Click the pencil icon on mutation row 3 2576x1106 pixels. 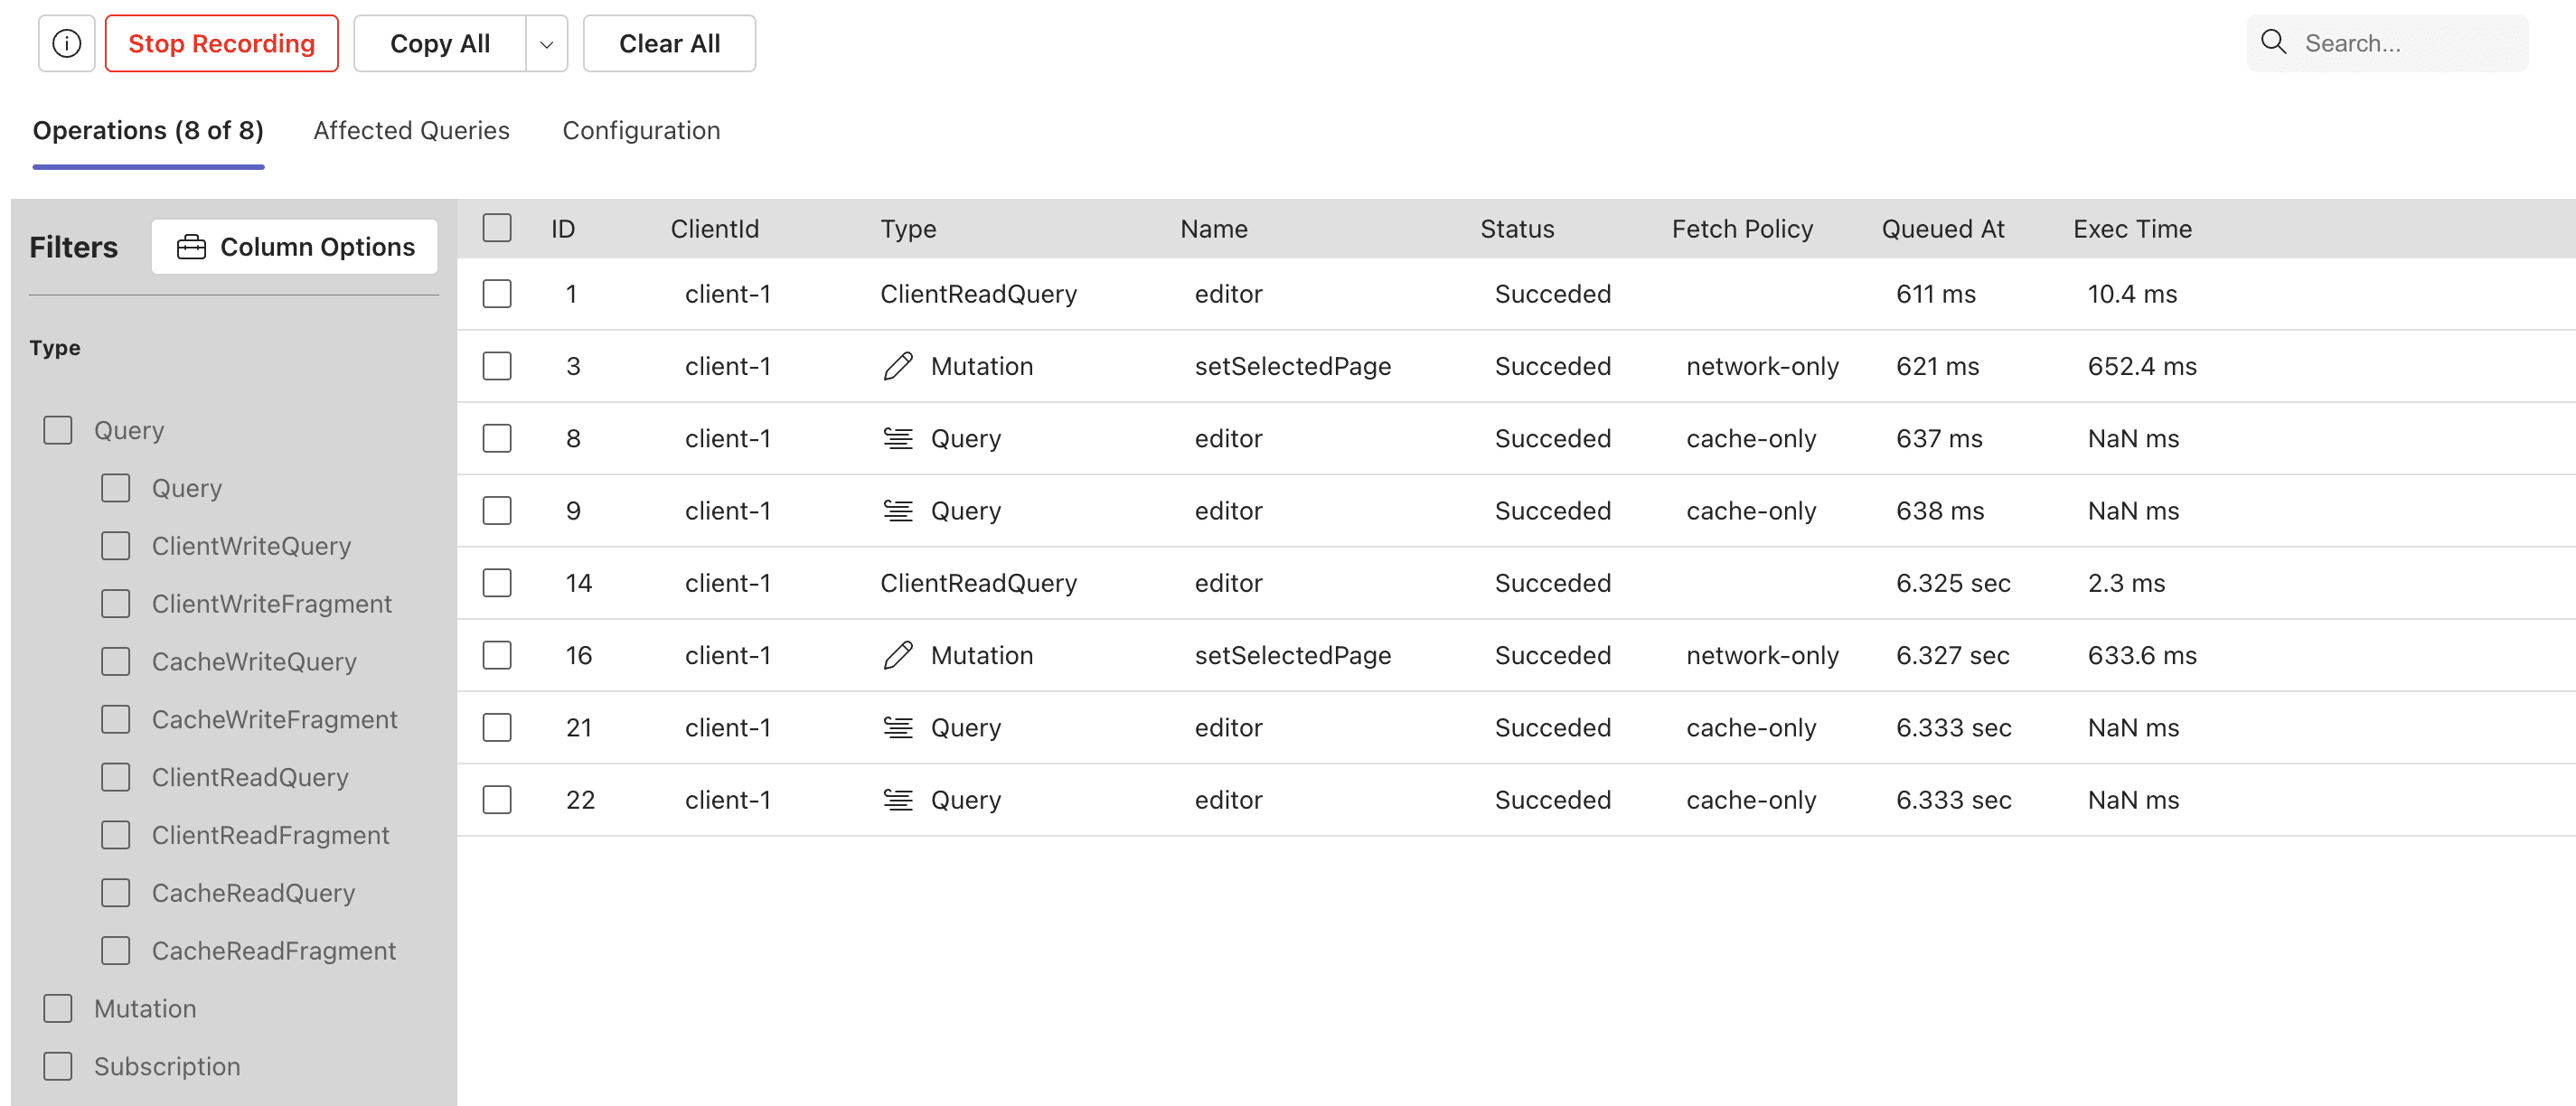[897, 366]
